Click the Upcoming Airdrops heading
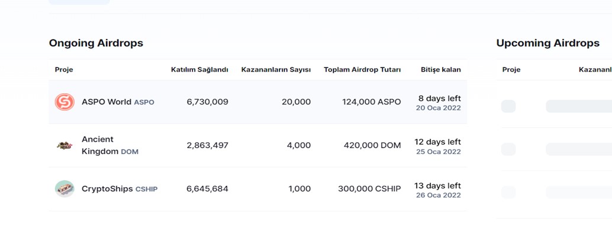Viewport: 612px width, 225px height. 548,43
